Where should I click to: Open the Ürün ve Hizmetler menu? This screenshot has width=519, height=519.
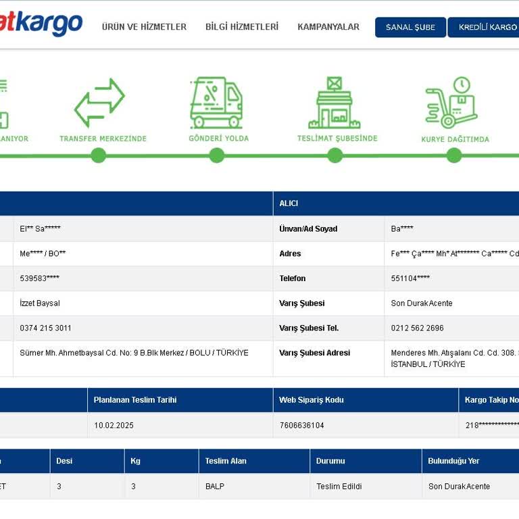click(x=144, y=27)
